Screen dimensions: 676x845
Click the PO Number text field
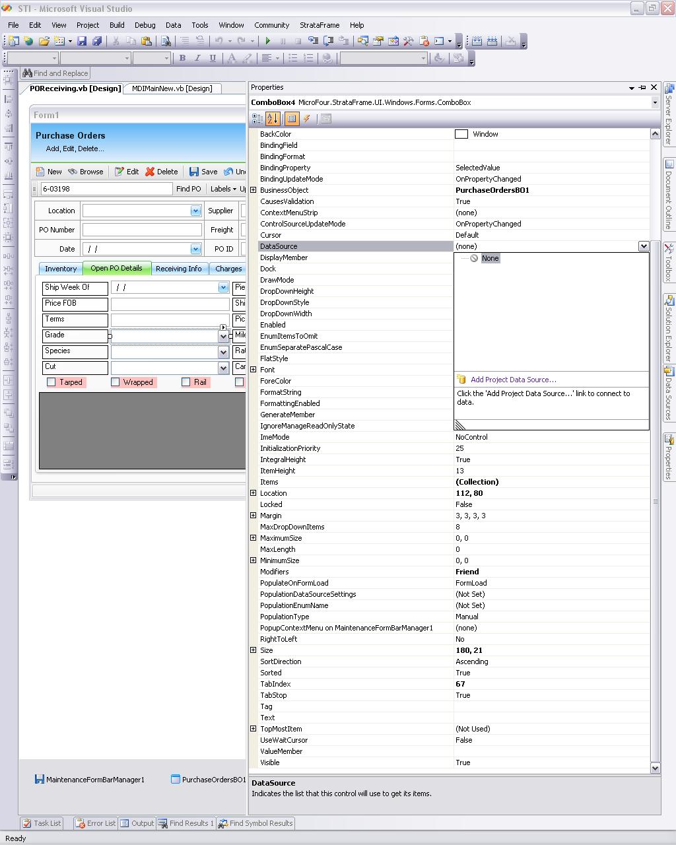coord(142,230)
